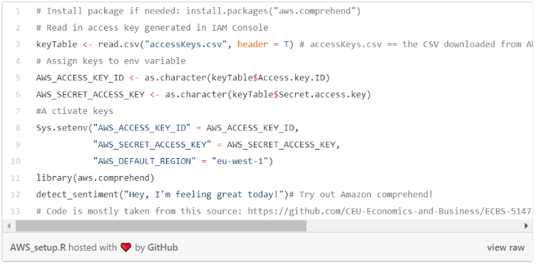Click the GitHub link in footer

pos(163,248)
